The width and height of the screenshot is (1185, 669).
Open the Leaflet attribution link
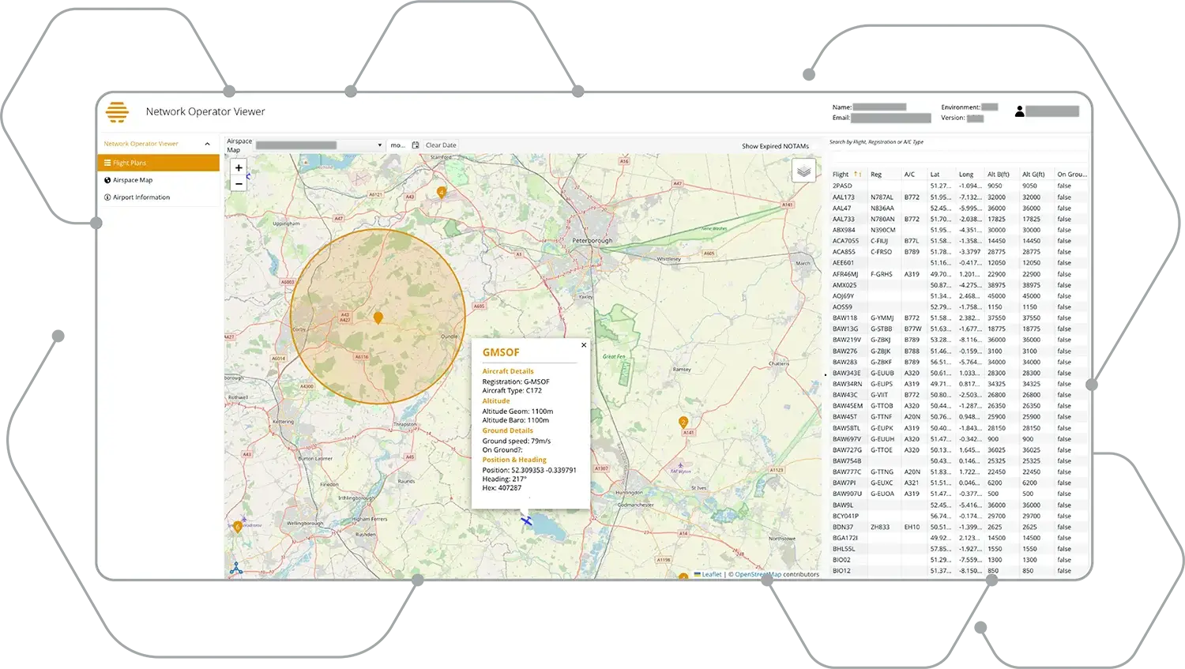point(711,574)
